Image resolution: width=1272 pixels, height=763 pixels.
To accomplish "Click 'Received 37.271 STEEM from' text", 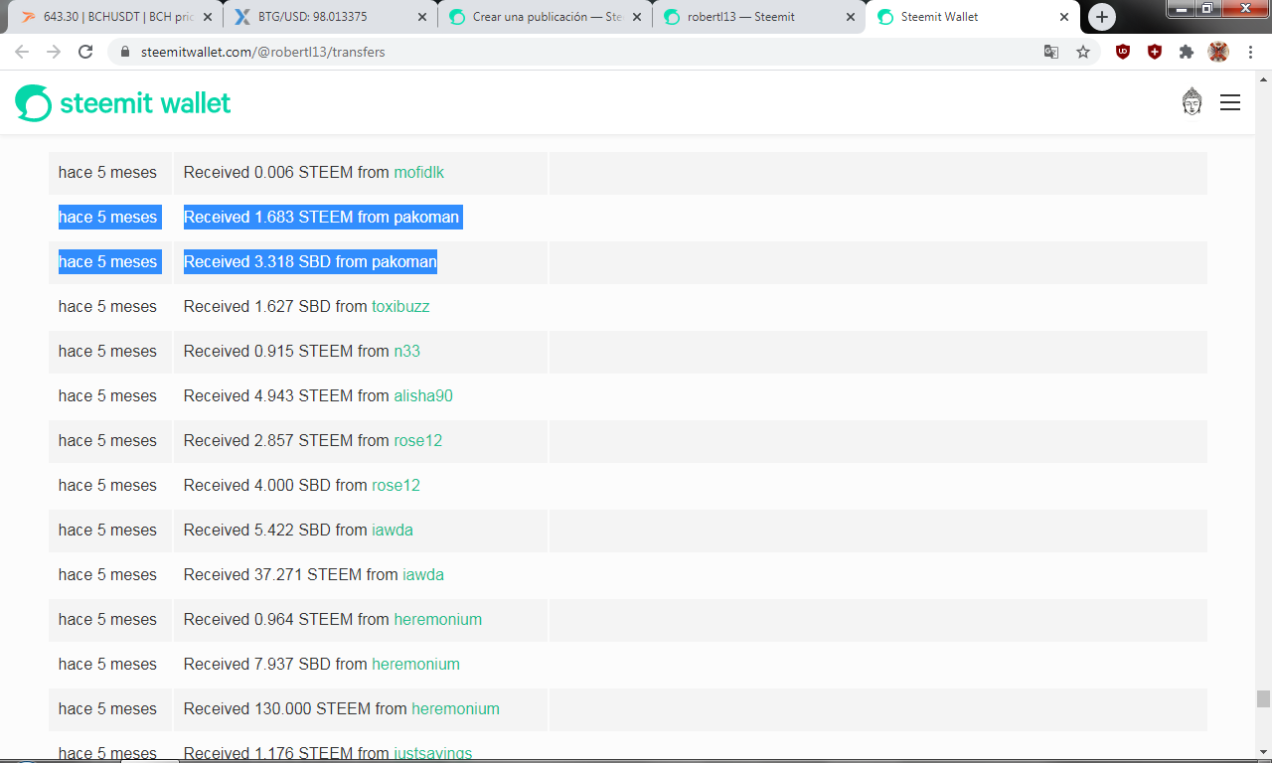I will [x=291, y=574].
